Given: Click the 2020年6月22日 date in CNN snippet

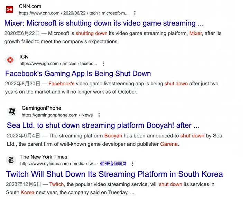Looking at the screenshot, I should pyautogui.click(x=22, y=33).
